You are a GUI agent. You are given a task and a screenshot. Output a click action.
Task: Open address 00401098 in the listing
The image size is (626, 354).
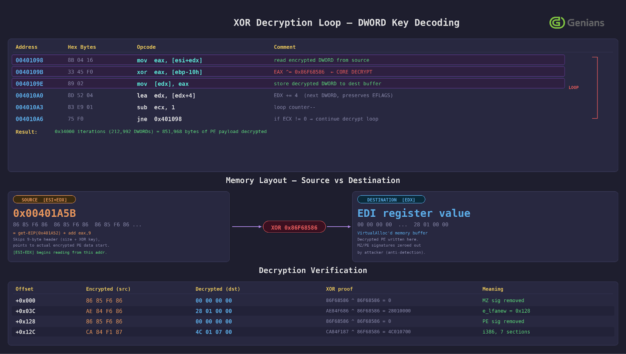coord(29,60)
